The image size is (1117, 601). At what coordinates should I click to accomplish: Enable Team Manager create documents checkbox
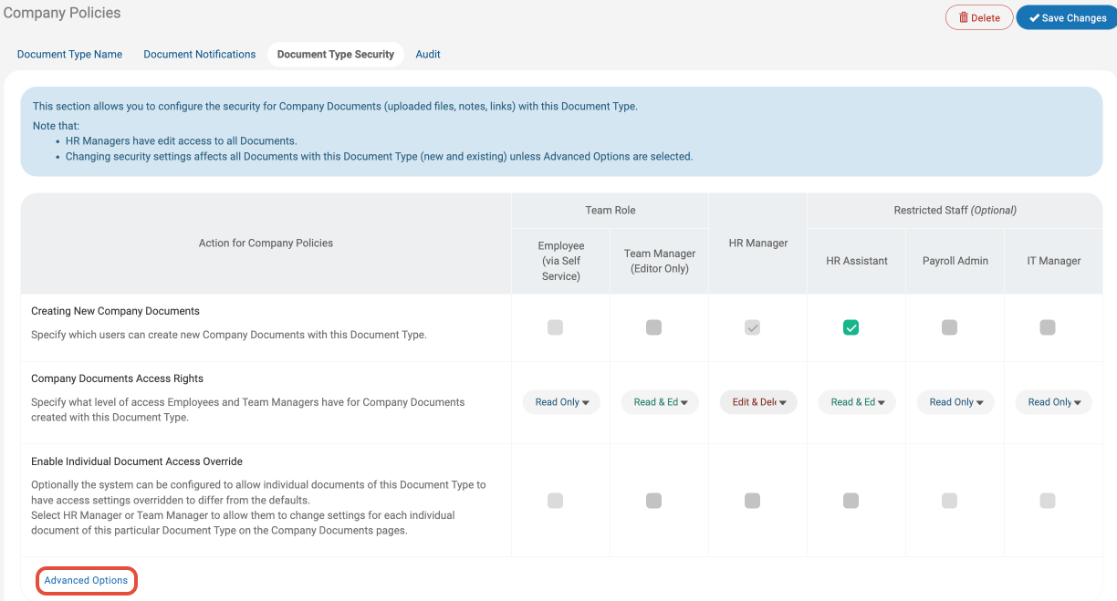653,327
